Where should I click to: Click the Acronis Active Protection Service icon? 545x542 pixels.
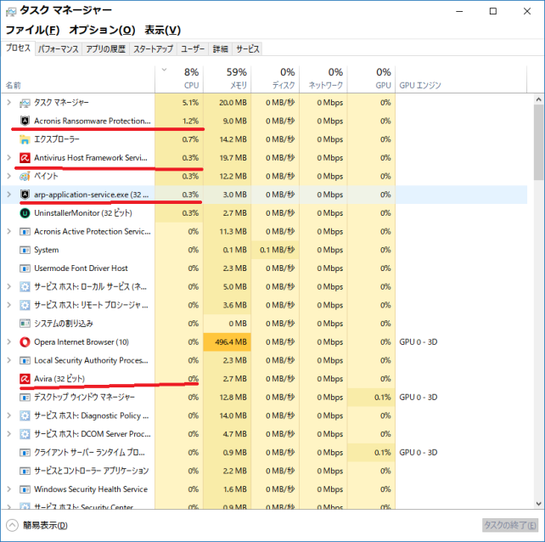[x=25, y=231]
